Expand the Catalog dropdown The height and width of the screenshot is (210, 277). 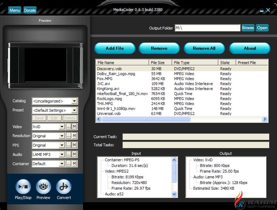[x=74, y=101]
